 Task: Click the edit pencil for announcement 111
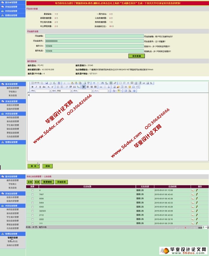pyautogui.click(x=197, y=223)
